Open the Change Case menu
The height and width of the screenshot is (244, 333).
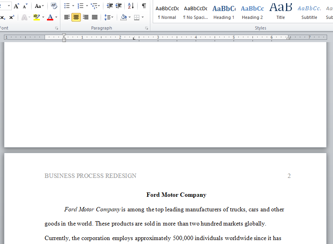click(x=39, y=6)
